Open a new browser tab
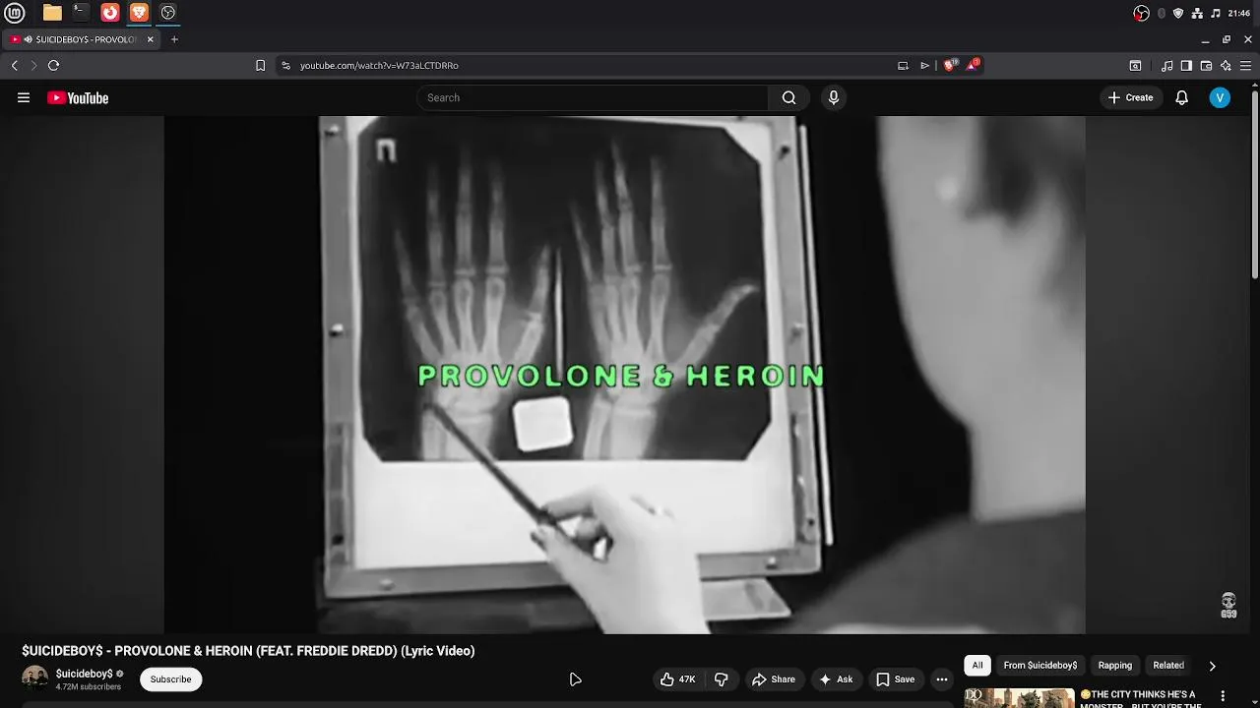 pyautogui.click(x=174, y=39)
